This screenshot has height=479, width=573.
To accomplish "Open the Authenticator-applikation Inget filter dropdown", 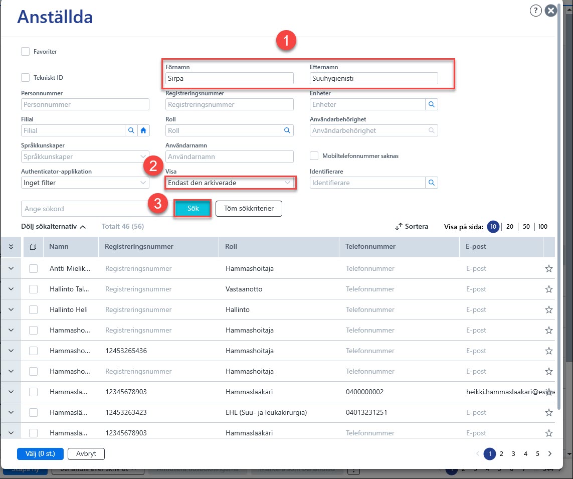I will coord(85,183).
